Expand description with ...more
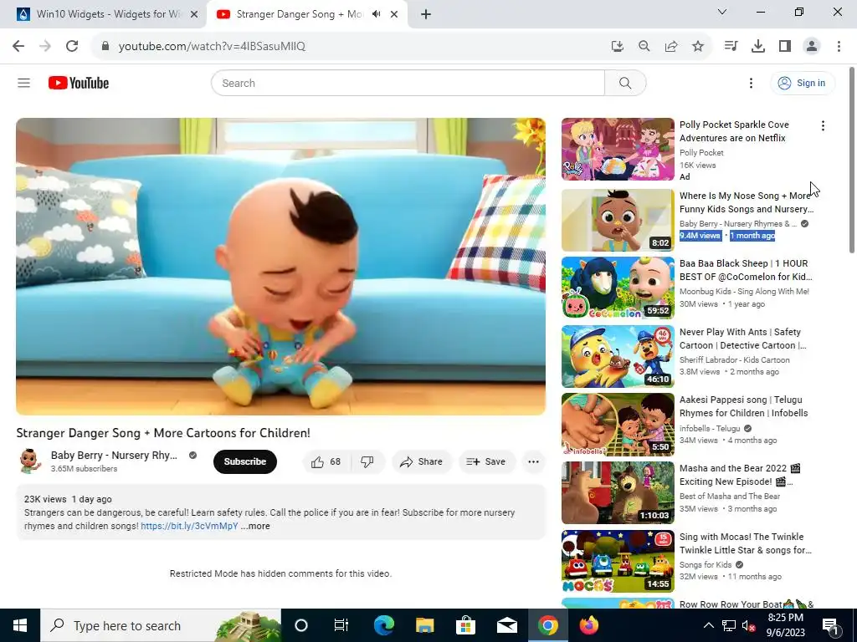The width and height of the screenshot is (857, 642). click(255, 527)
